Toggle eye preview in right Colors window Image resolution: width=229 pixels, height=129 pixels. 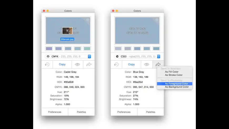pyautogui.click(x=147, y=64)
